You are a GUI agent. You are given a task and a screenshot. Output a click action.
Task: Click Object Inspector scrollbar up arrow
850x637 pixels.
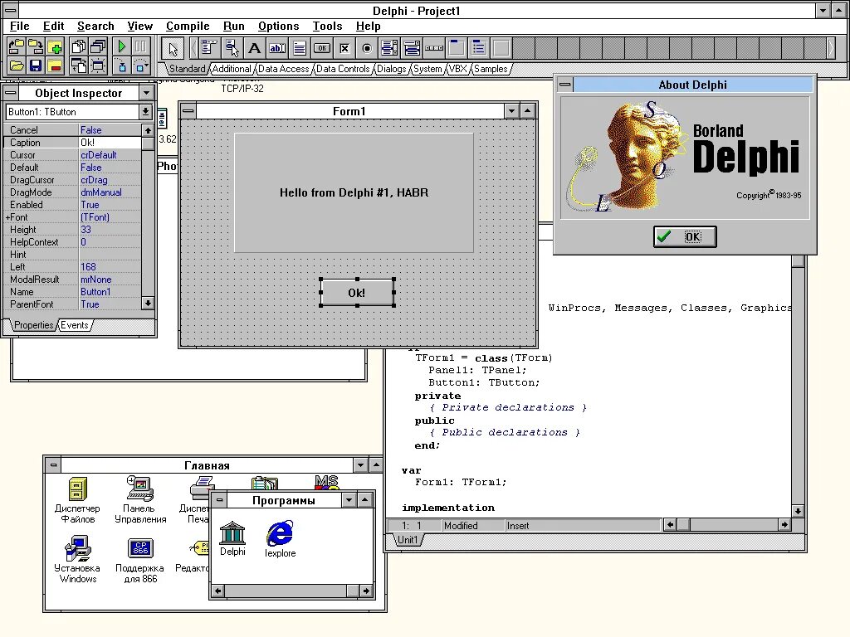(x=148, y=130)
